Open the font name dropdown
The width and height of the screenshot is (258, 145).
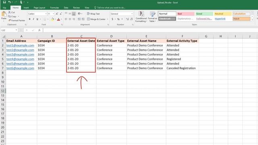[46, 14]
